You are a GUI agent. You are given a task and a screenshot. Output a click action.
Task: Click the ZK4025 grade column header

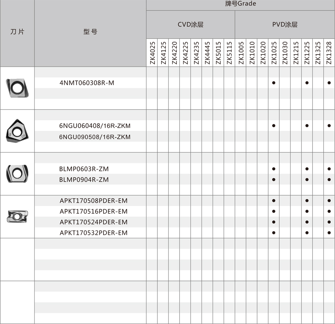[152, 52]
